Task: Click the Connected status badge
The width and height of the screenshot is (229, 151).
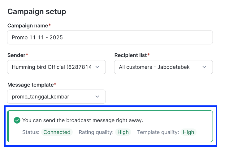Action: point(57,132)
